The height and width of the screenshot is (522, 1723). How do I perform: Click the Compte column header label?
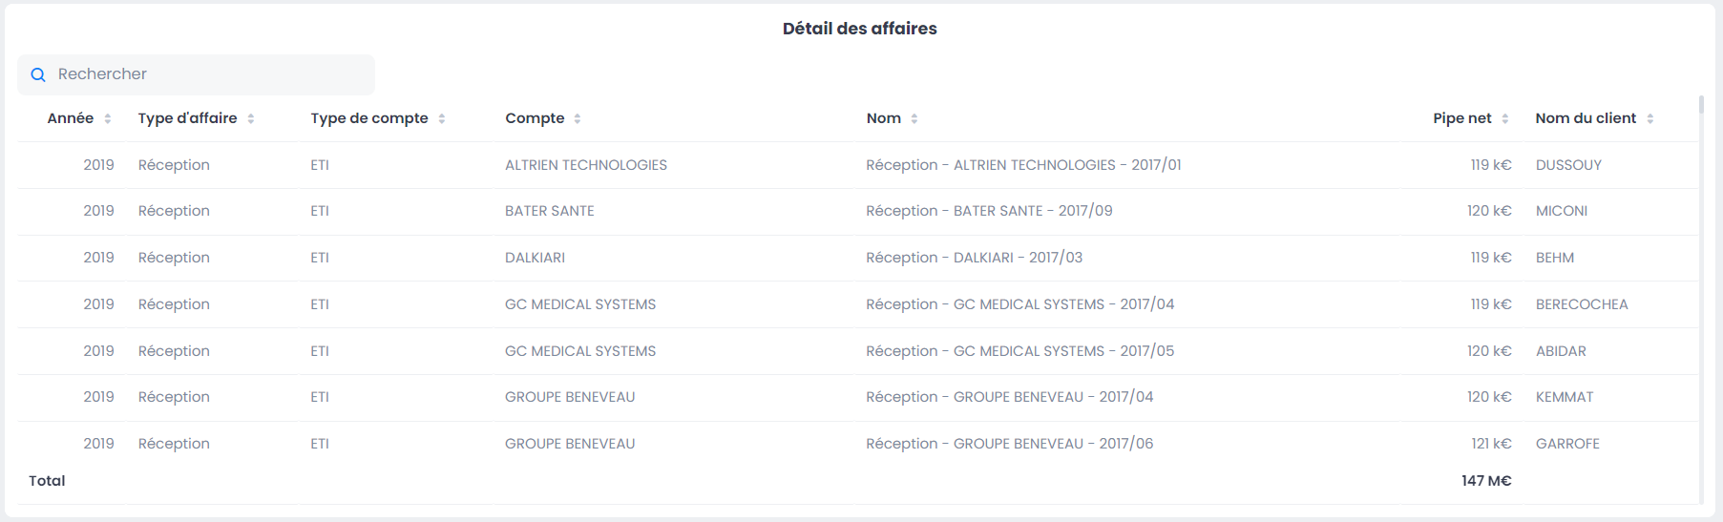[535, 118]
